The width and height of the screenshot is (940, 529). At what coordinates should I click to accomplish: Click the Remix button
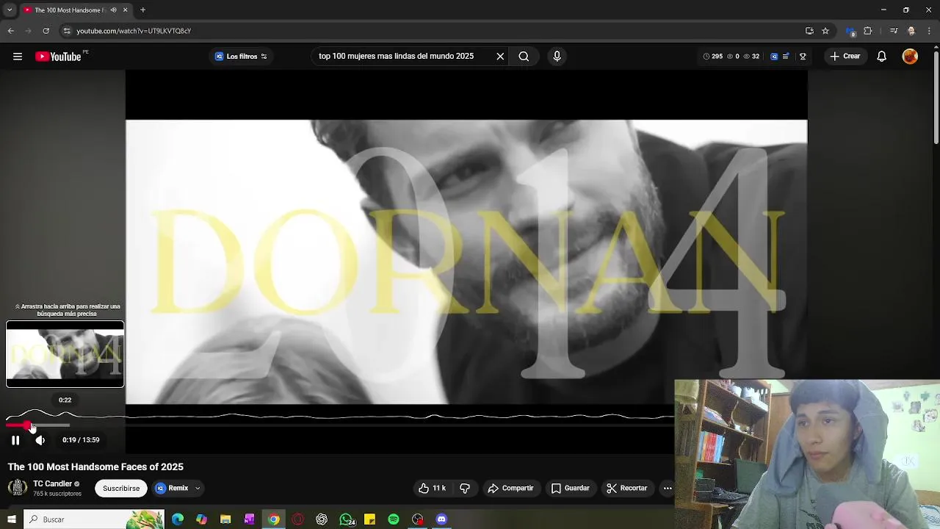[x=172, y=488]
